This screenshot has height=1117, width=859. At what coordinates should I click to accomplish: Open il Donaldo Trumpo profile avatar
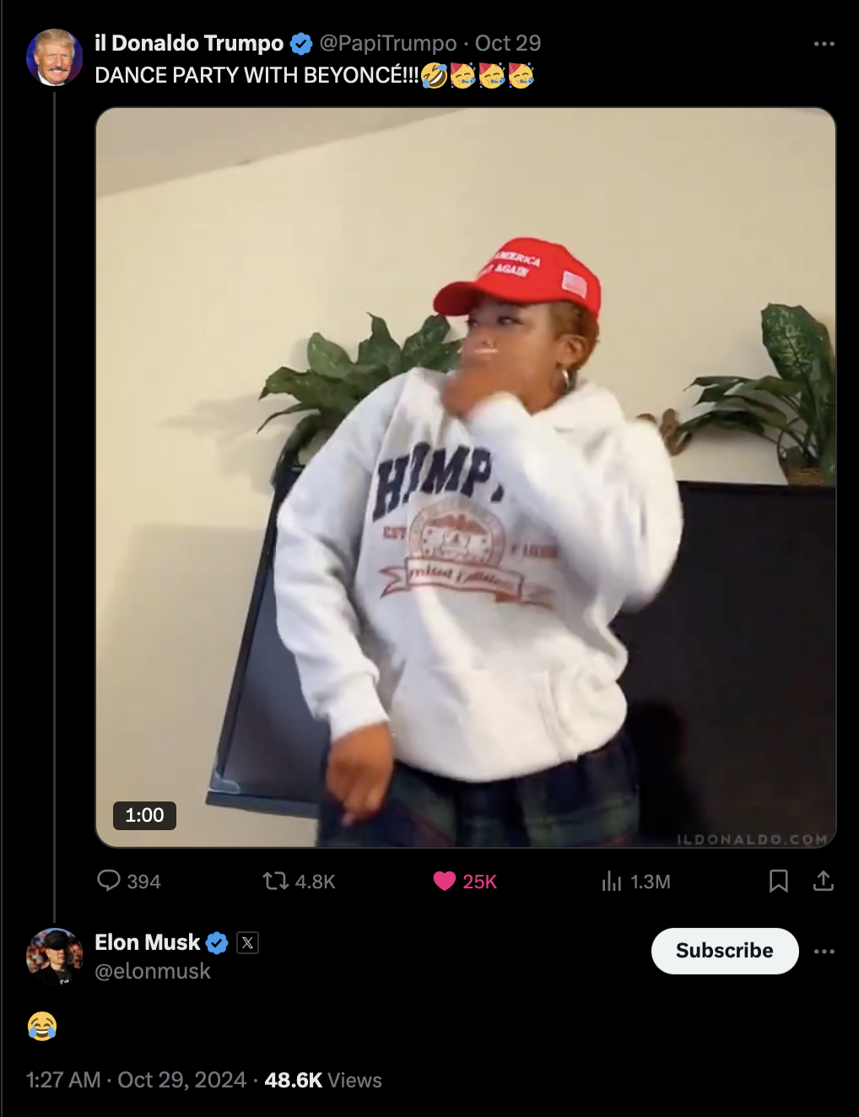click(55, 57)
